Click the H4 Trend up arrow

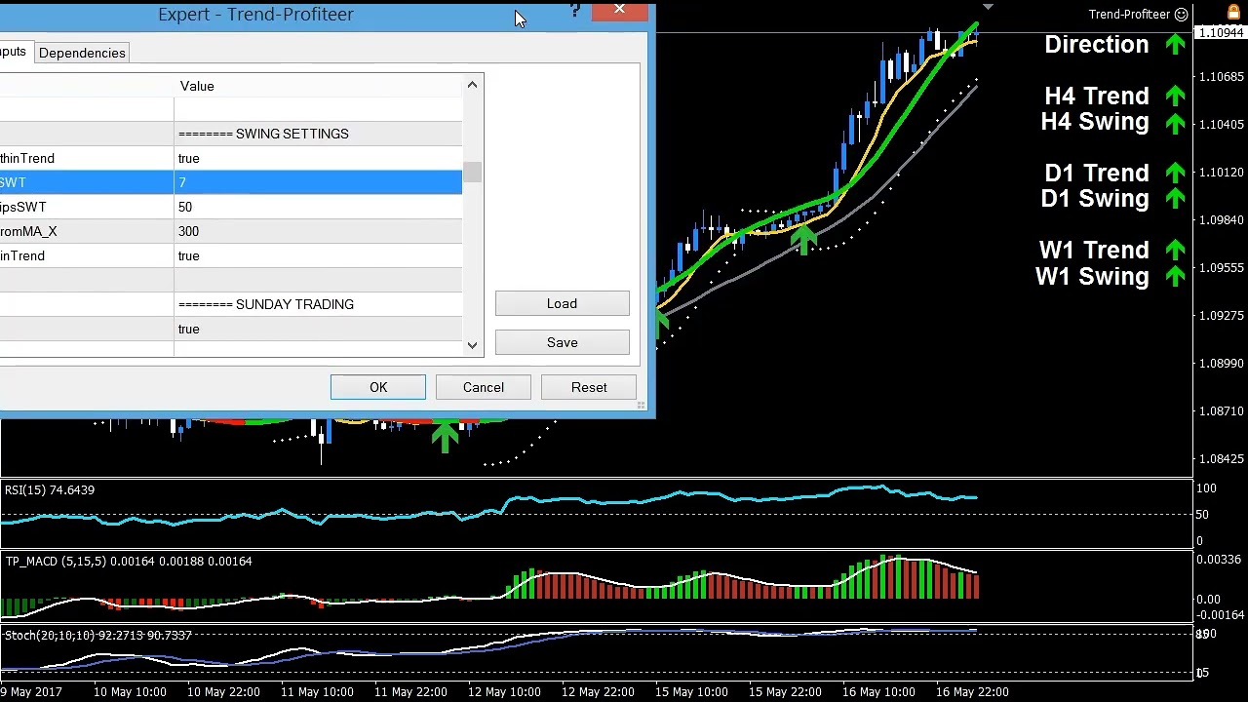[1175, 96]
